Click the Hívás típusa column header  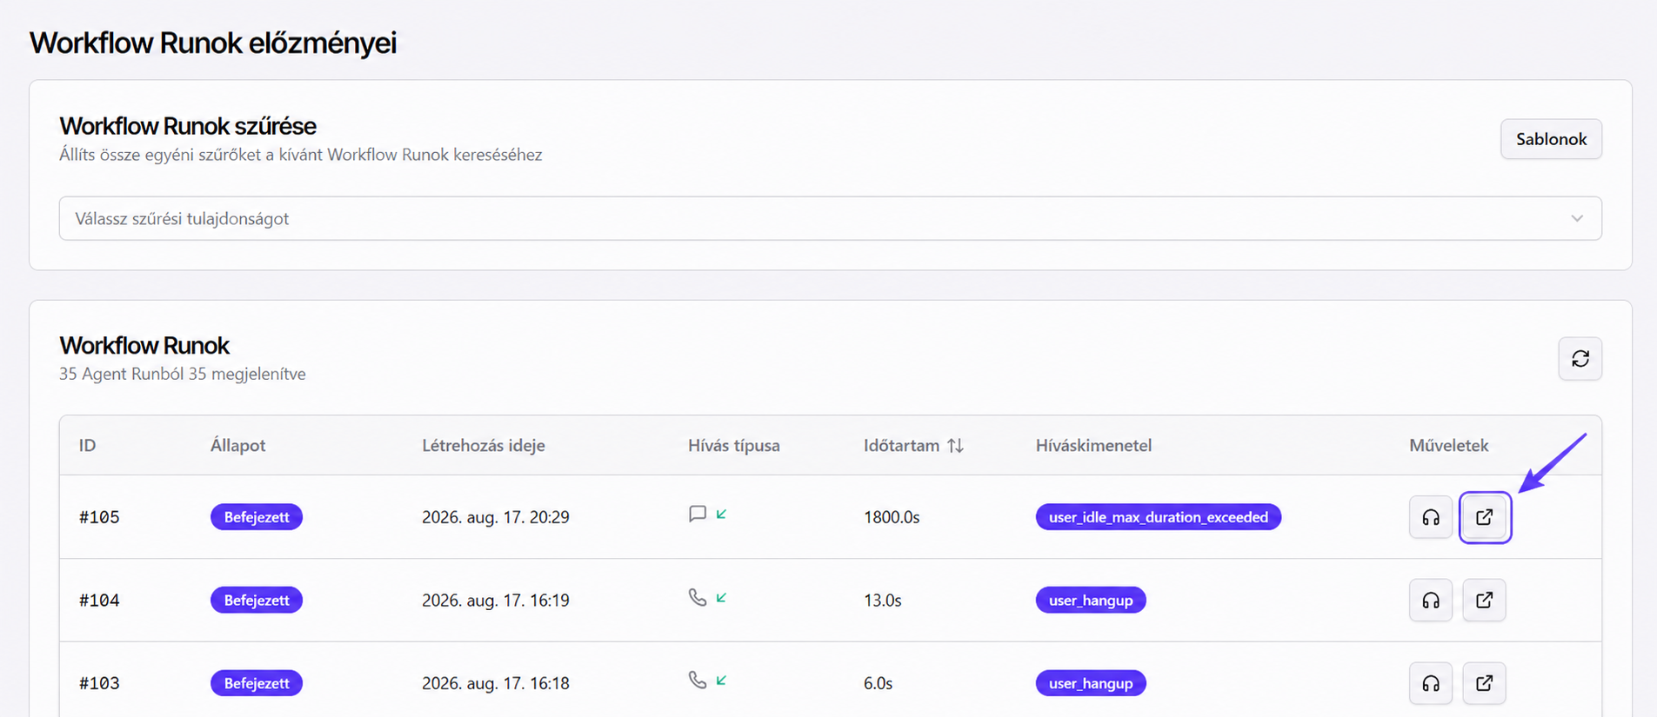pos(734,446)
